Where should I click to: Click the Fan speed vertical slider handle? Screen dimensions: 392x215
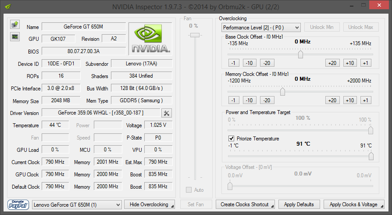pyautogui.click(x=195, y=35)
